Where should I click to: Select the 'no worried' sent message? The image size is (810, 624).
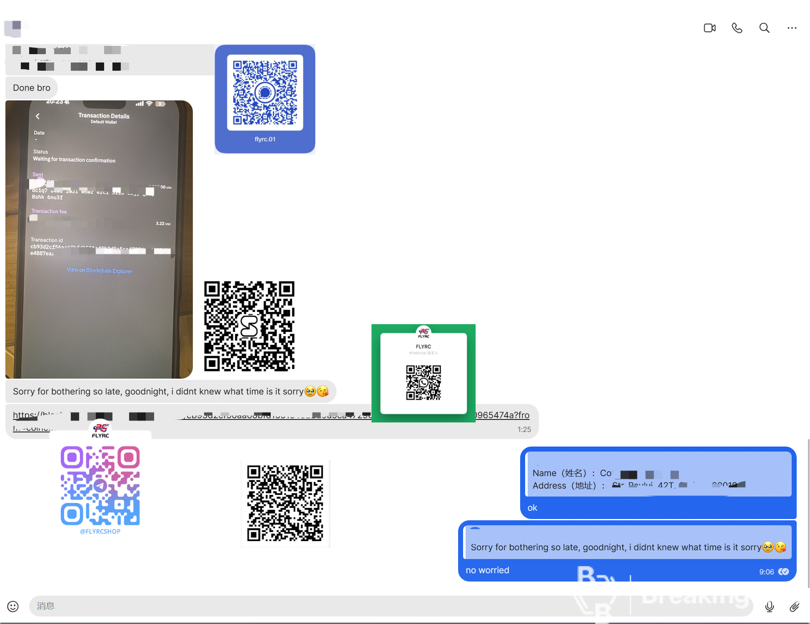click(487, 570)
